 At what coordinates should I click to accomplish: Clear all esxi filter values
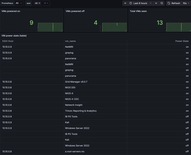pyautogui.click(x=45, y=3)
